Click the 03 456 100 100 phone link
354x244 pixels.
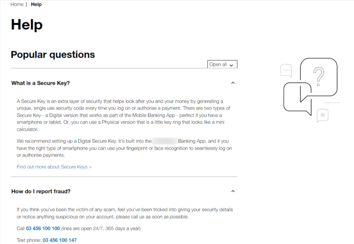(x=42, y=228)
